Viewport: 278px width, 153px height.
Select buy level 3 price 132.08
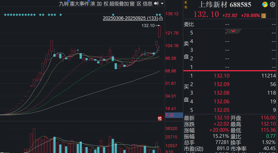click(x=222, y=93)
